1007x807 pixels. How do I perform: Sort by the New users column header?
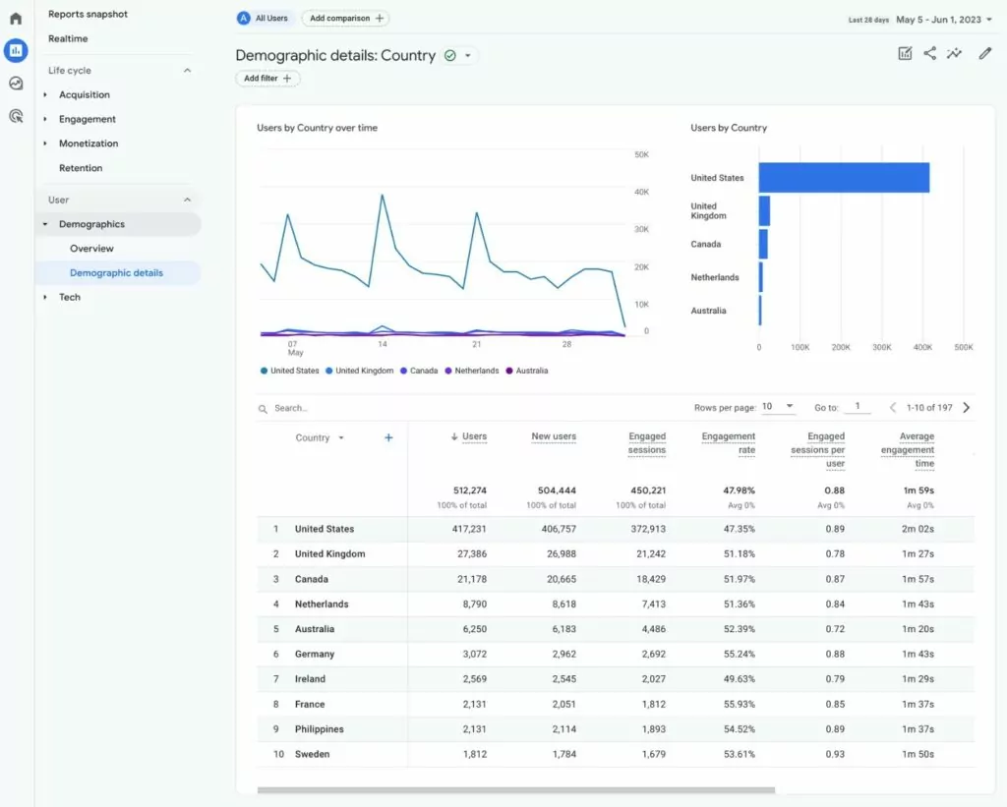tap(554, 436)
